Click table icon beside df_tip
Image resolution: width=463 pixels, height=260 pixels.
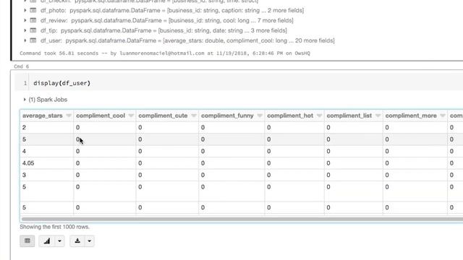33,30
